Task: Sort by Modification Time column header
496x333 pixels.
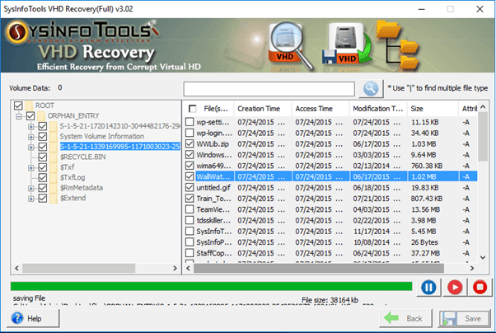Action: point(378,109)
